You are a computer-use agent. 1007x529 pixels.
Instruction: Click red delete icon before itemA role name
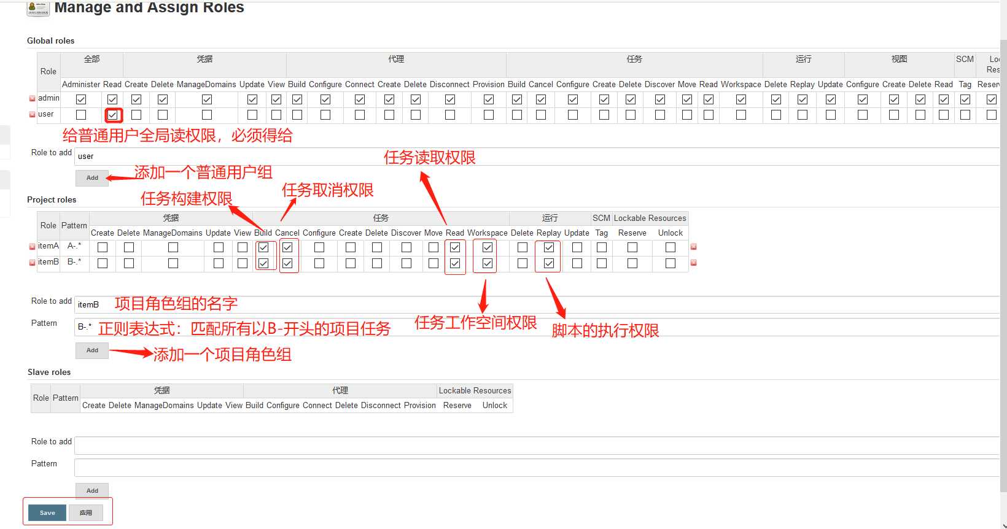(x=33, y=247)
